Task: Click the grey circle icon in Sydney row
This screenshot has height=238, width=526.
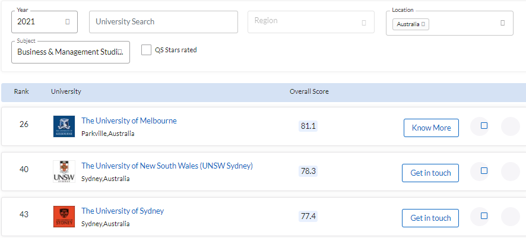Action: (x=511, y=217)
